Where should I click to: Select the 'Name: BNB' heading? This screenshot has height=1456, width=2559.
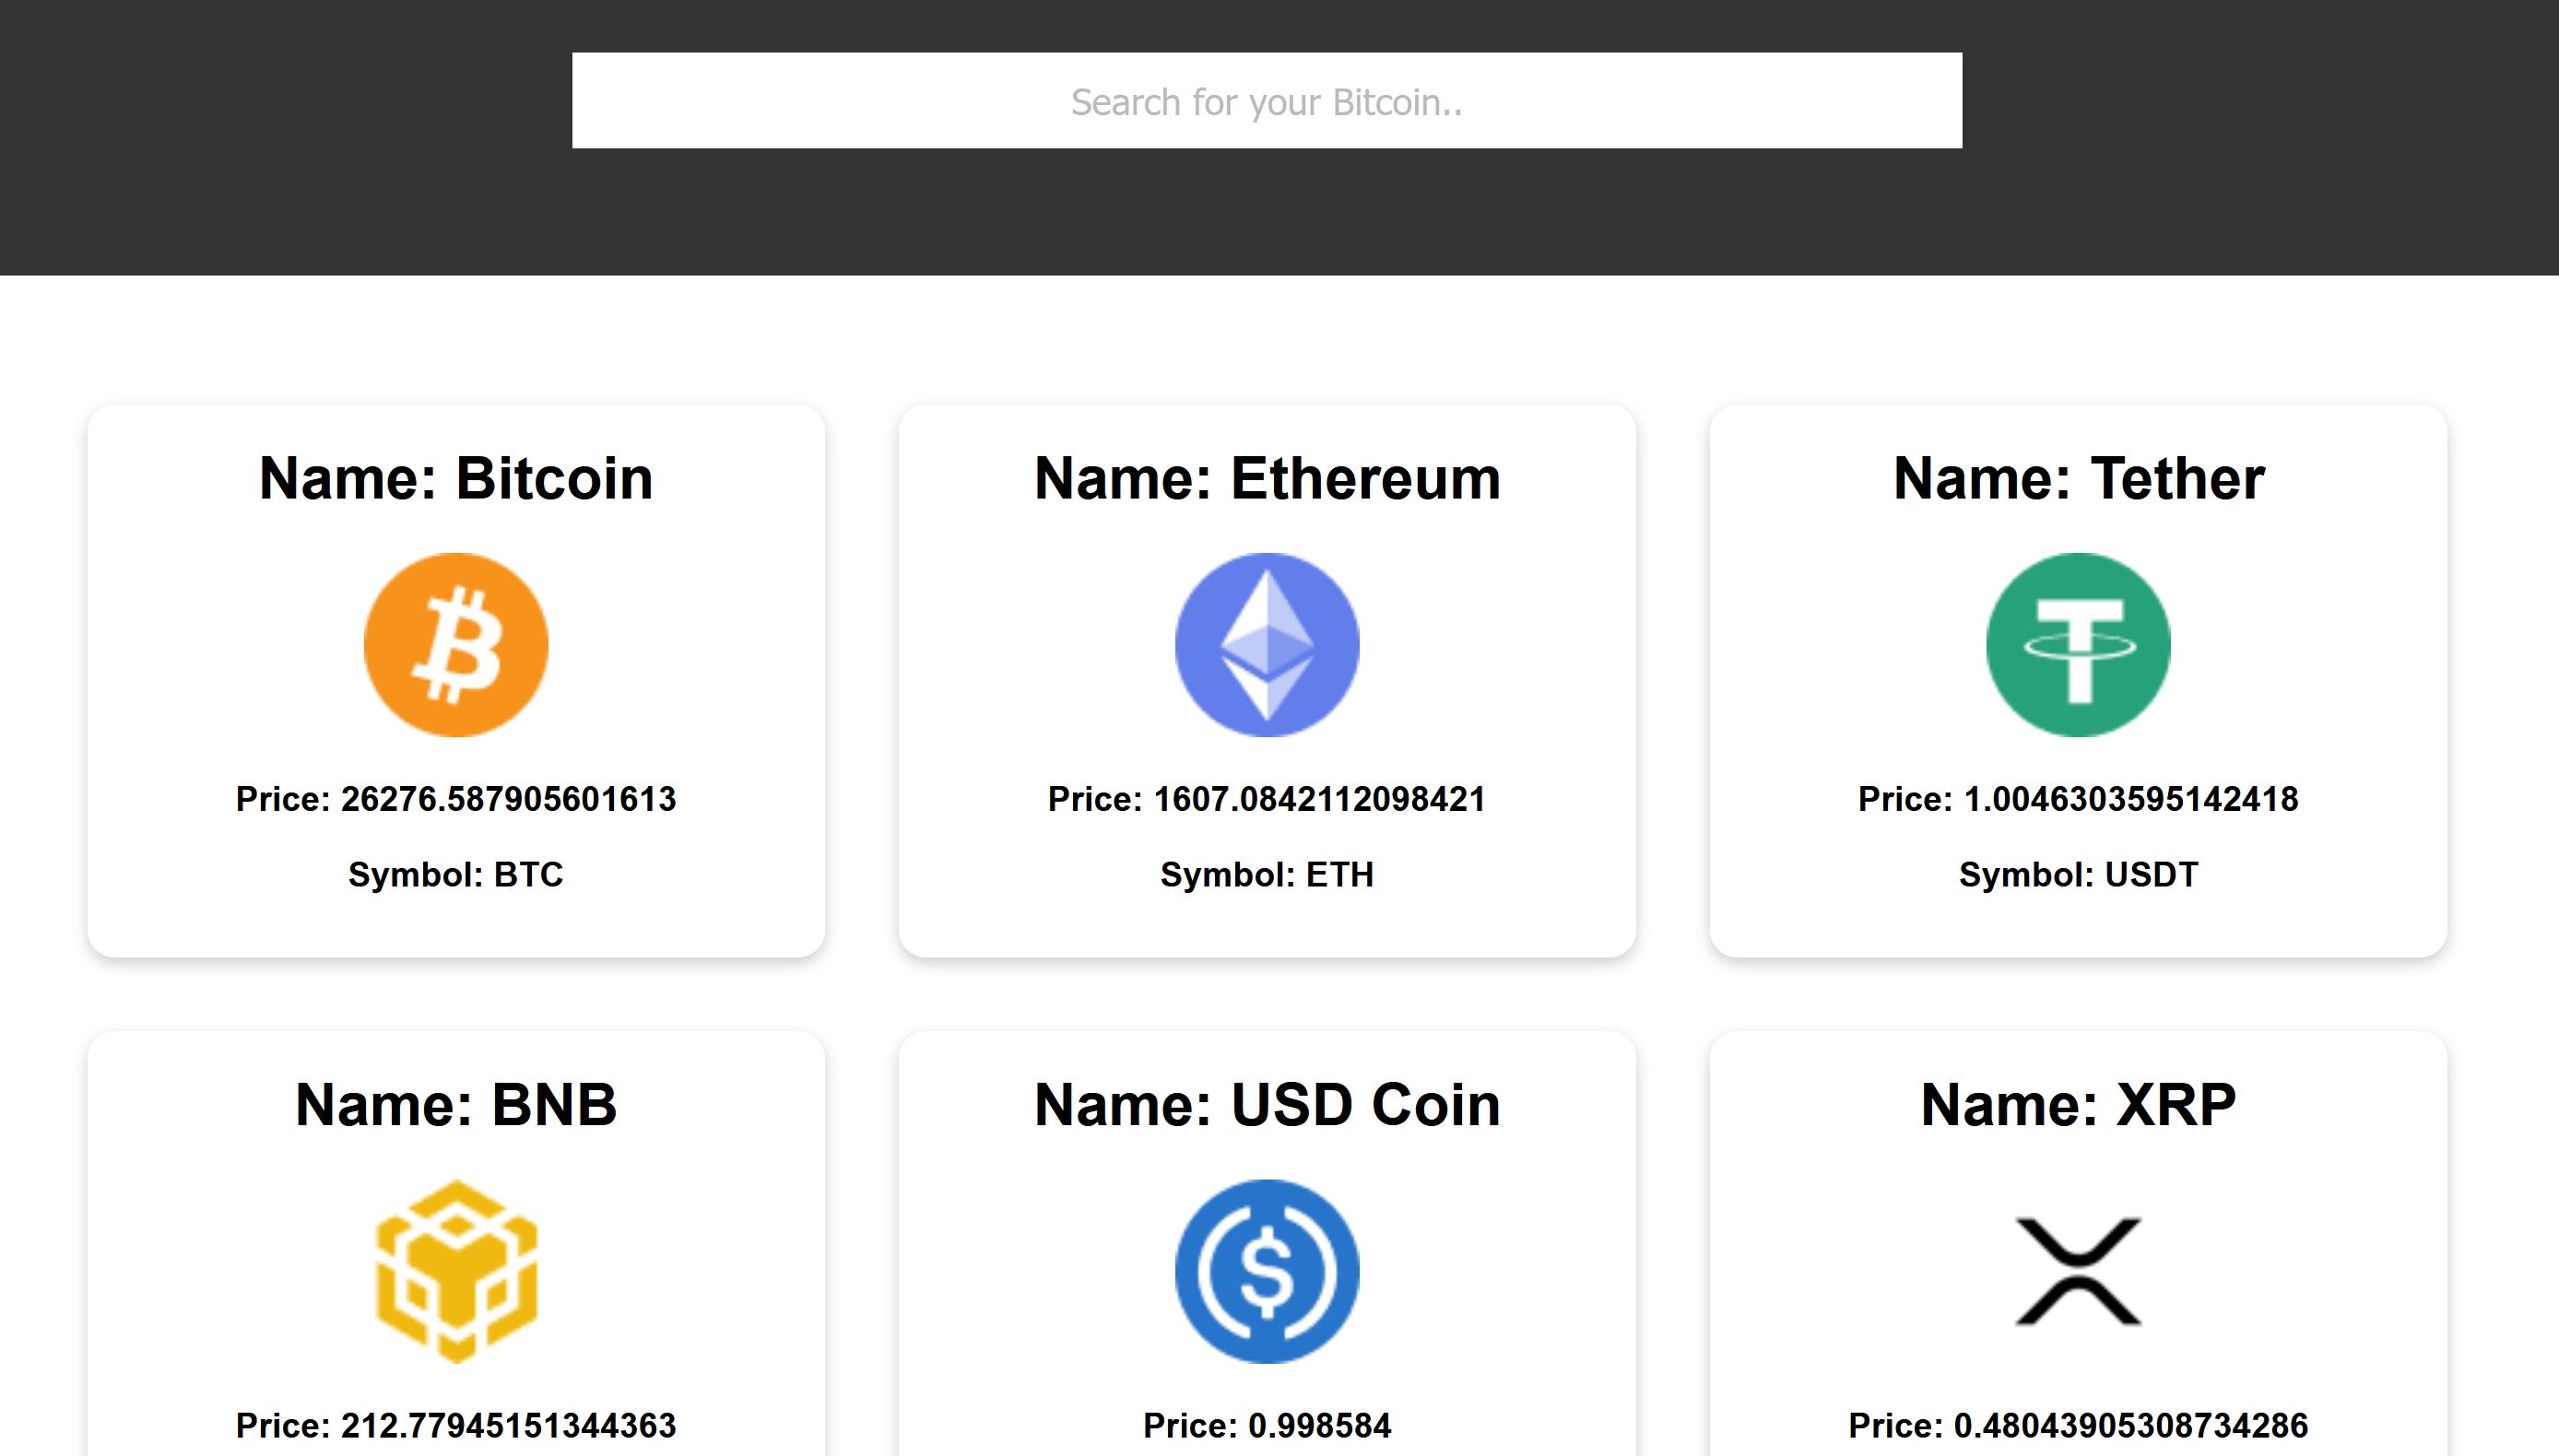456,1105
